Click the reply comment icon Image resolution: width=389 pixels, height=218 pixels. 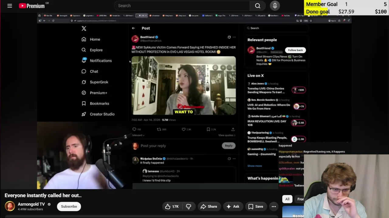click(134, 129)
